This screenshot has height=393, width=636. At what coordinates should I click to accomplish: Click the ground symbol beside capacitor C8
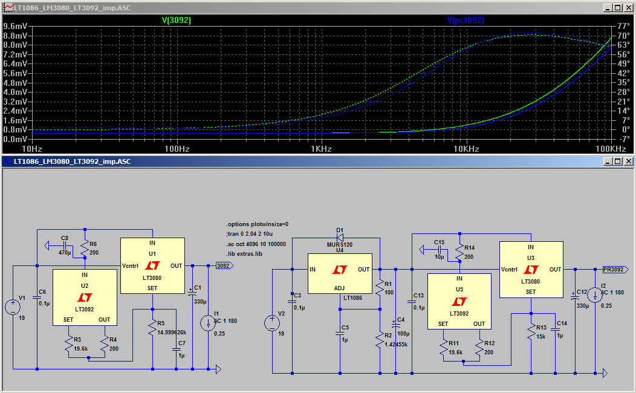point(47,246)
